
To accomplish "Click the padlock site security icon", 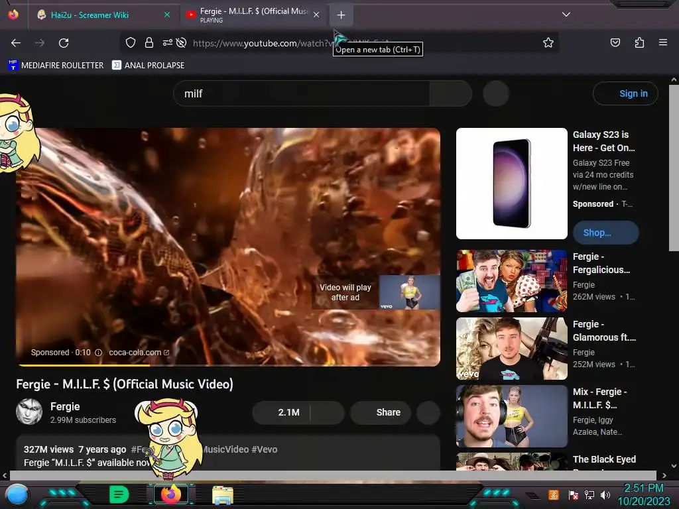I will 149,42.
